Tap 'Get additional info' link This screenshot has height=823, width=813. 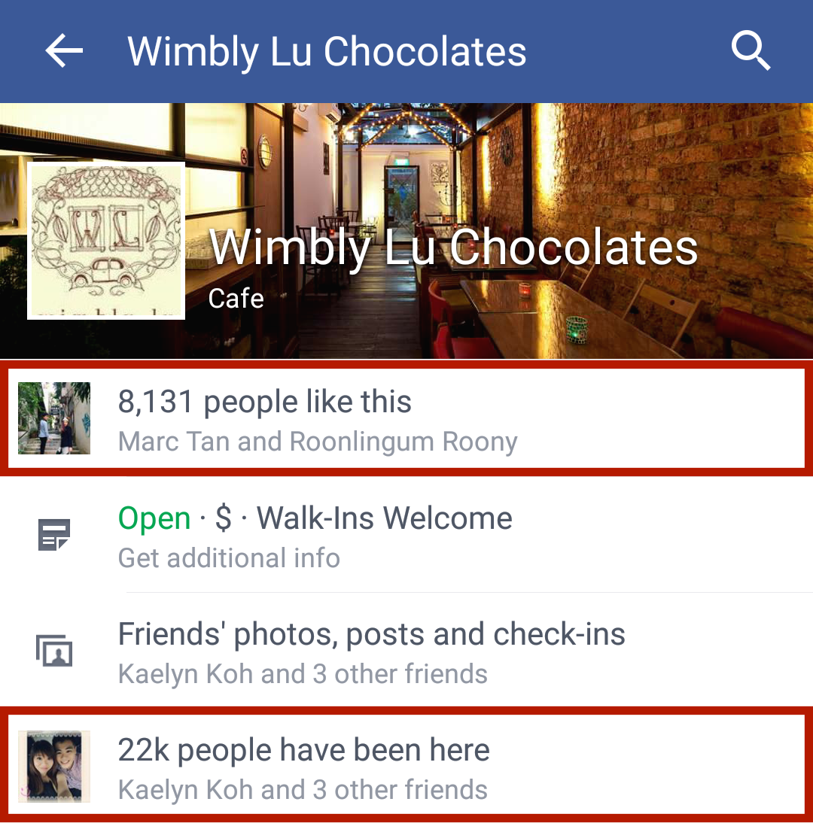tap(229, 557)
